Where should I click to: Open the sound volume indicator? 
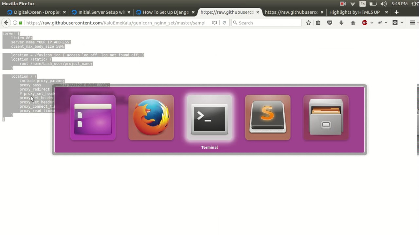coord(383,4)
